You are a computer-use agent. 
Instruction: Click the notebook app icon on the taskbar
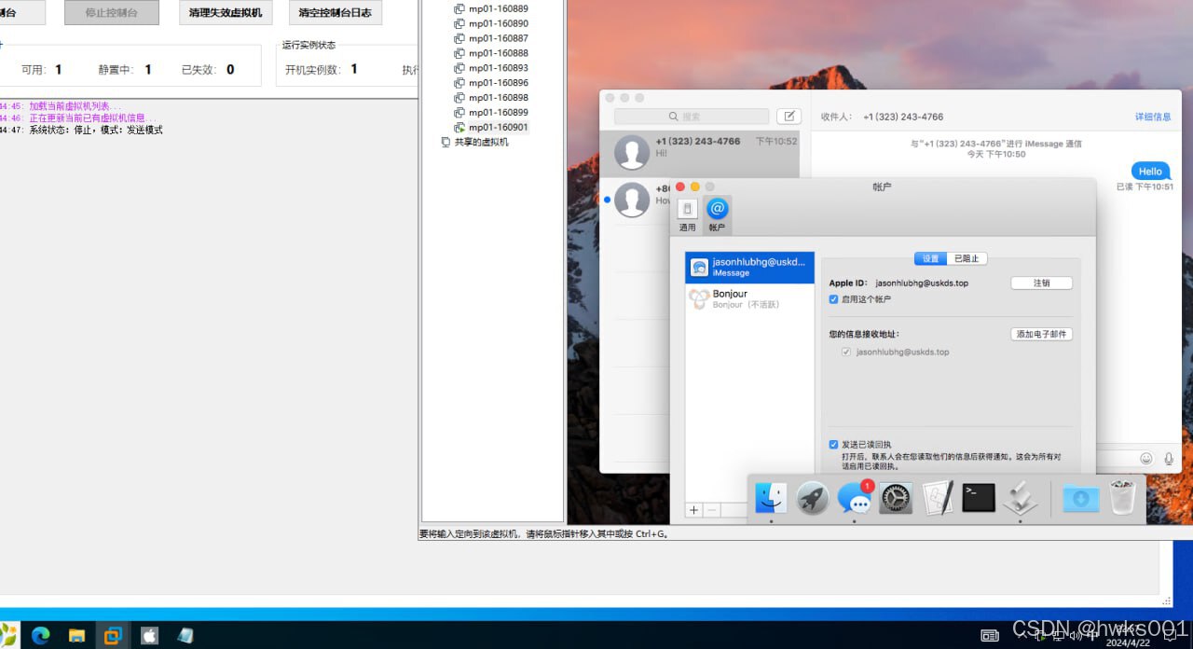tap(185, 636)
